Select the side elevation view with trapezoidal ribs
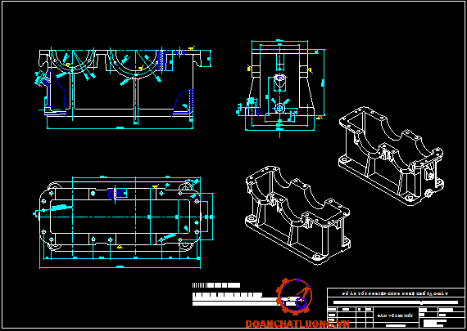The height and width of the screenshot is (331, 467). tap(280, 88)
